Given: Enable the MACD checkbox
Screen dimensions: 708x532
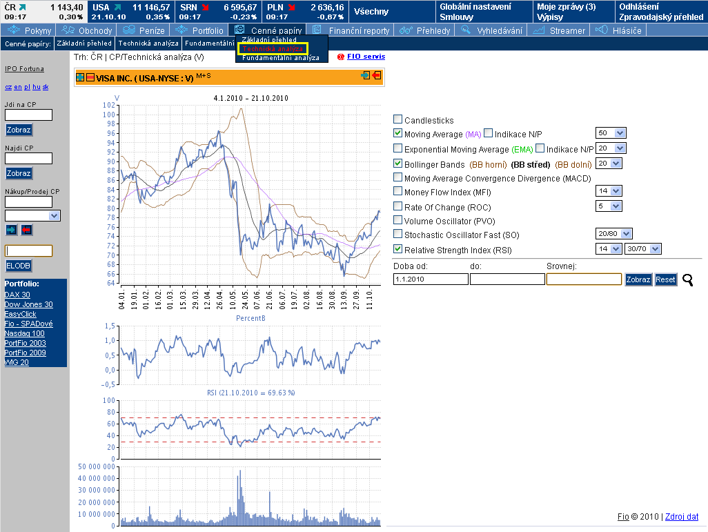Looking at the screenshot, I should tap(397, 177).
